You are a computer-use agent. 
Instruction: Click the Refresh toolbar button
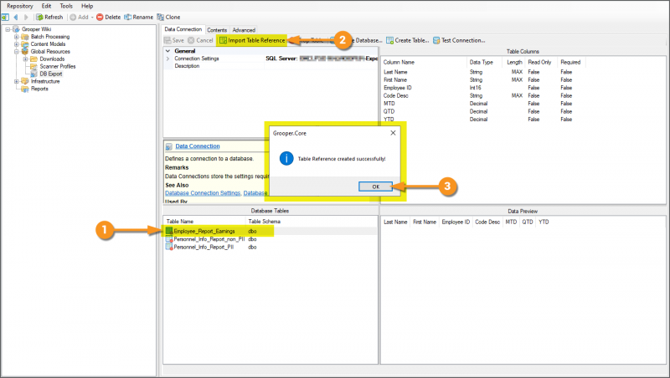49,17
